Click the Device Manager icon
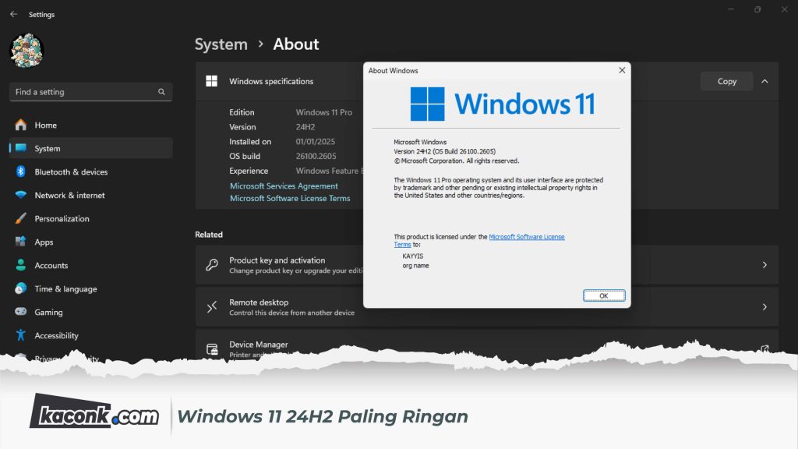The image size is (798, 449). (x=212, y=348)
